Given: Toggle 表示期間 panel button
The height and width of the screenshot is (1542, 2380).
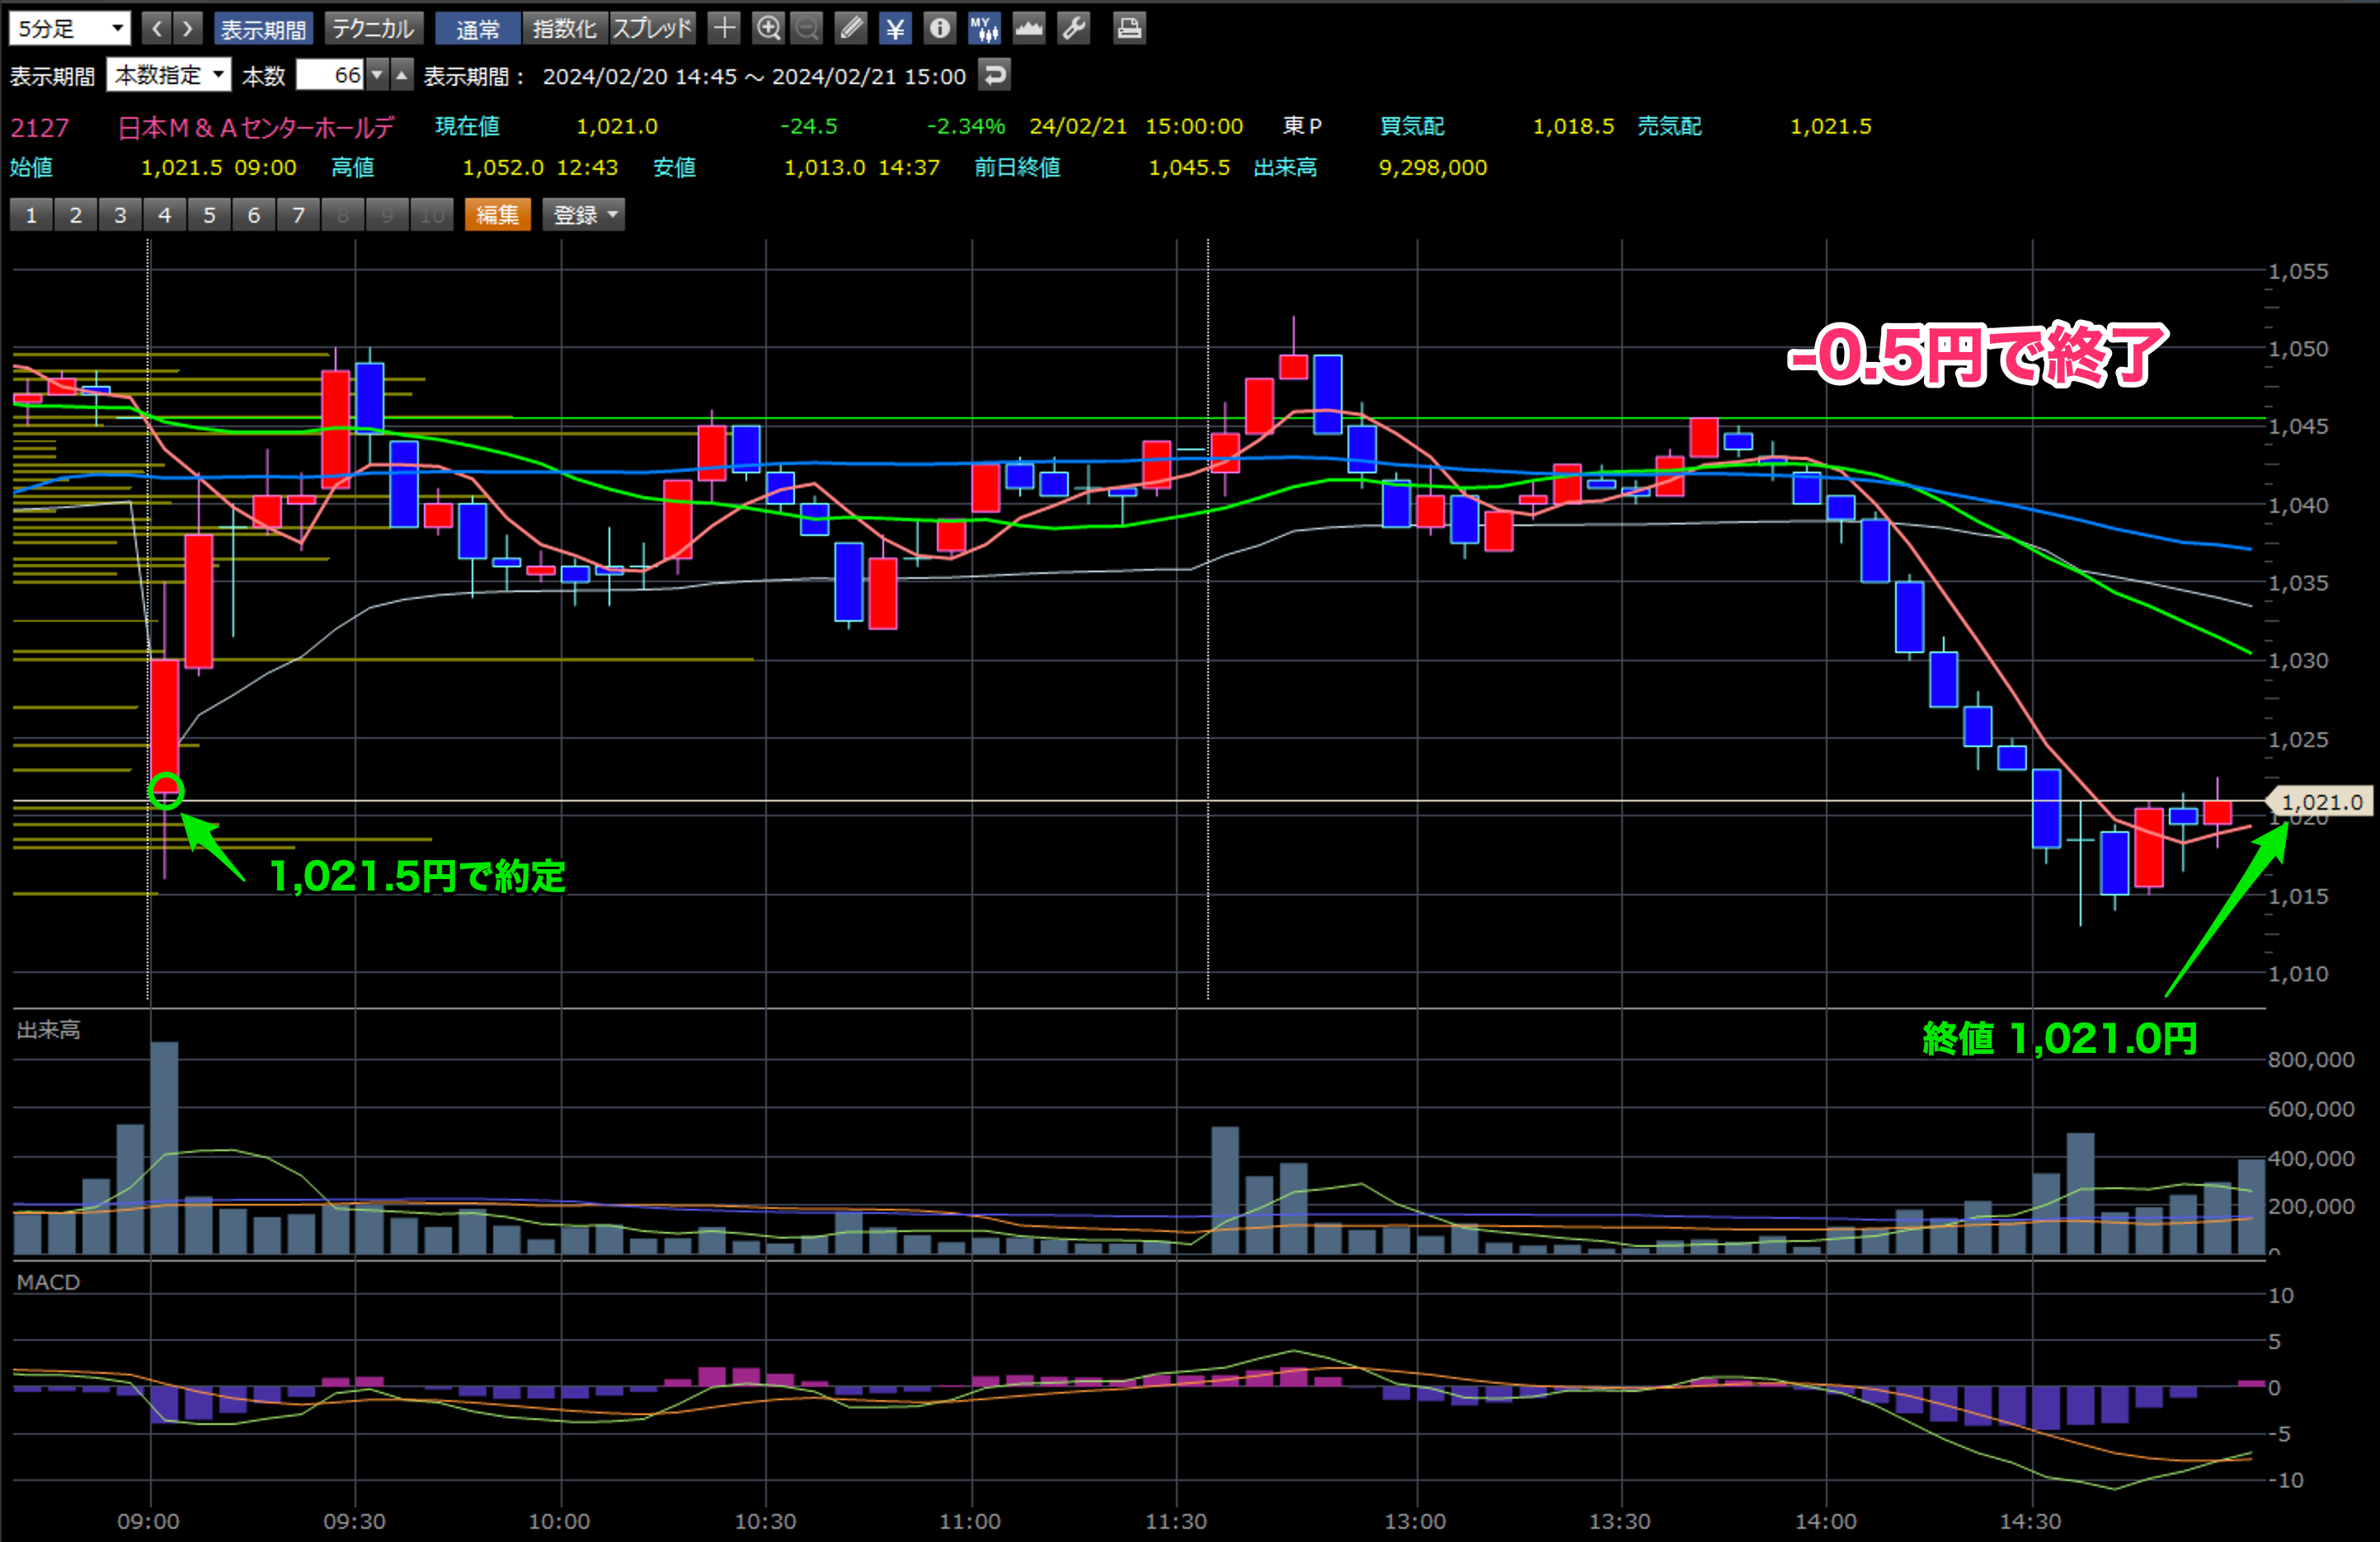Looking at the screenshot, I should (x=263, y=28).
